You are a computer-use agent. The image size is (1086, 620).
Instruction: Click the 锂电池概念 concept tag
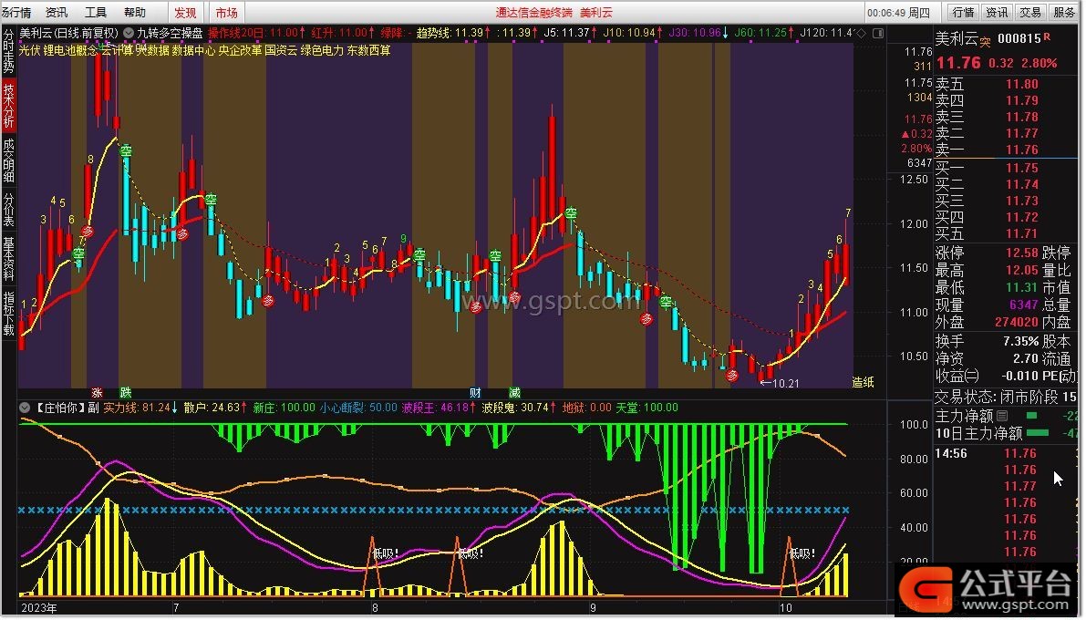70,50
